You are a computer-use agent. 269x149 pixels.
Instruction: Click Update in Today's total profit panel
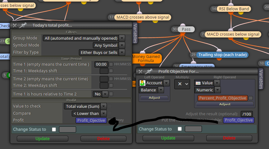coord(43,138)
